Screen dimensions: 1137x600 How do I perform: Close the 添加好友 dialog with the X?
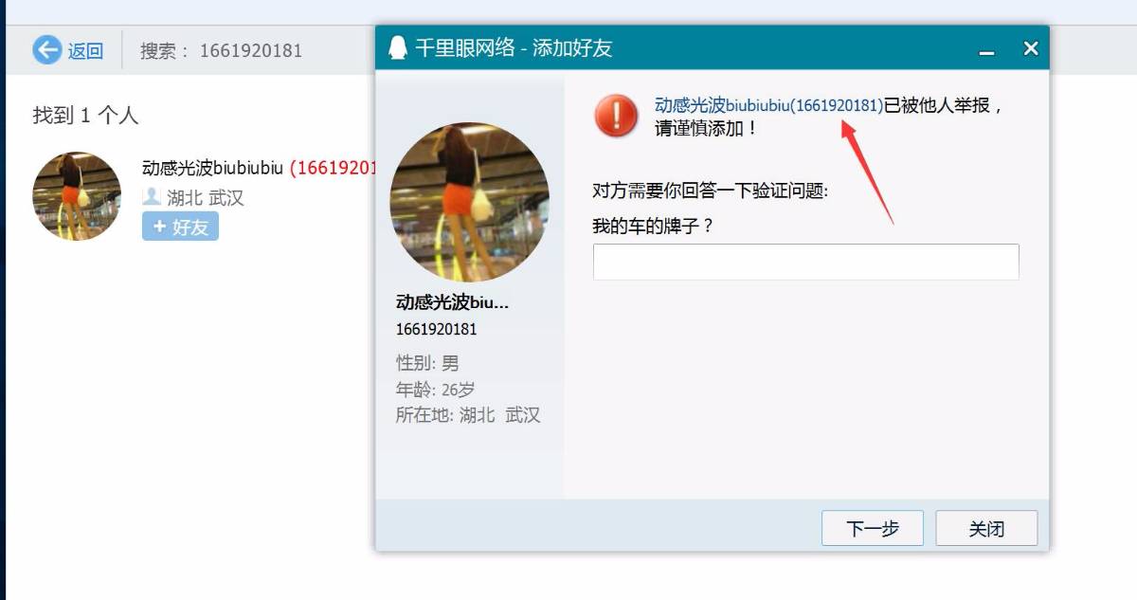click(x=1031, y=48)
